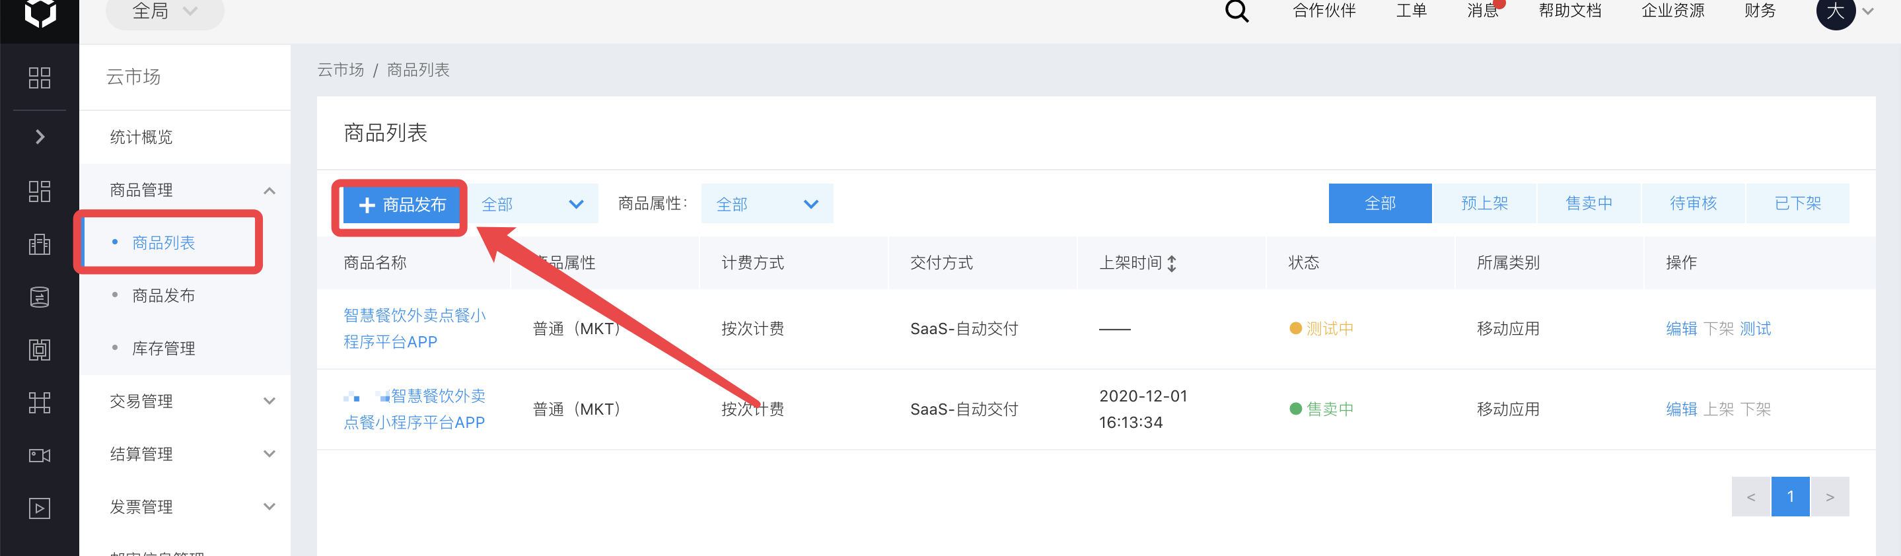Click 下架 for the 售卖中 product
1901x556 pixels.
(1755, 409)
